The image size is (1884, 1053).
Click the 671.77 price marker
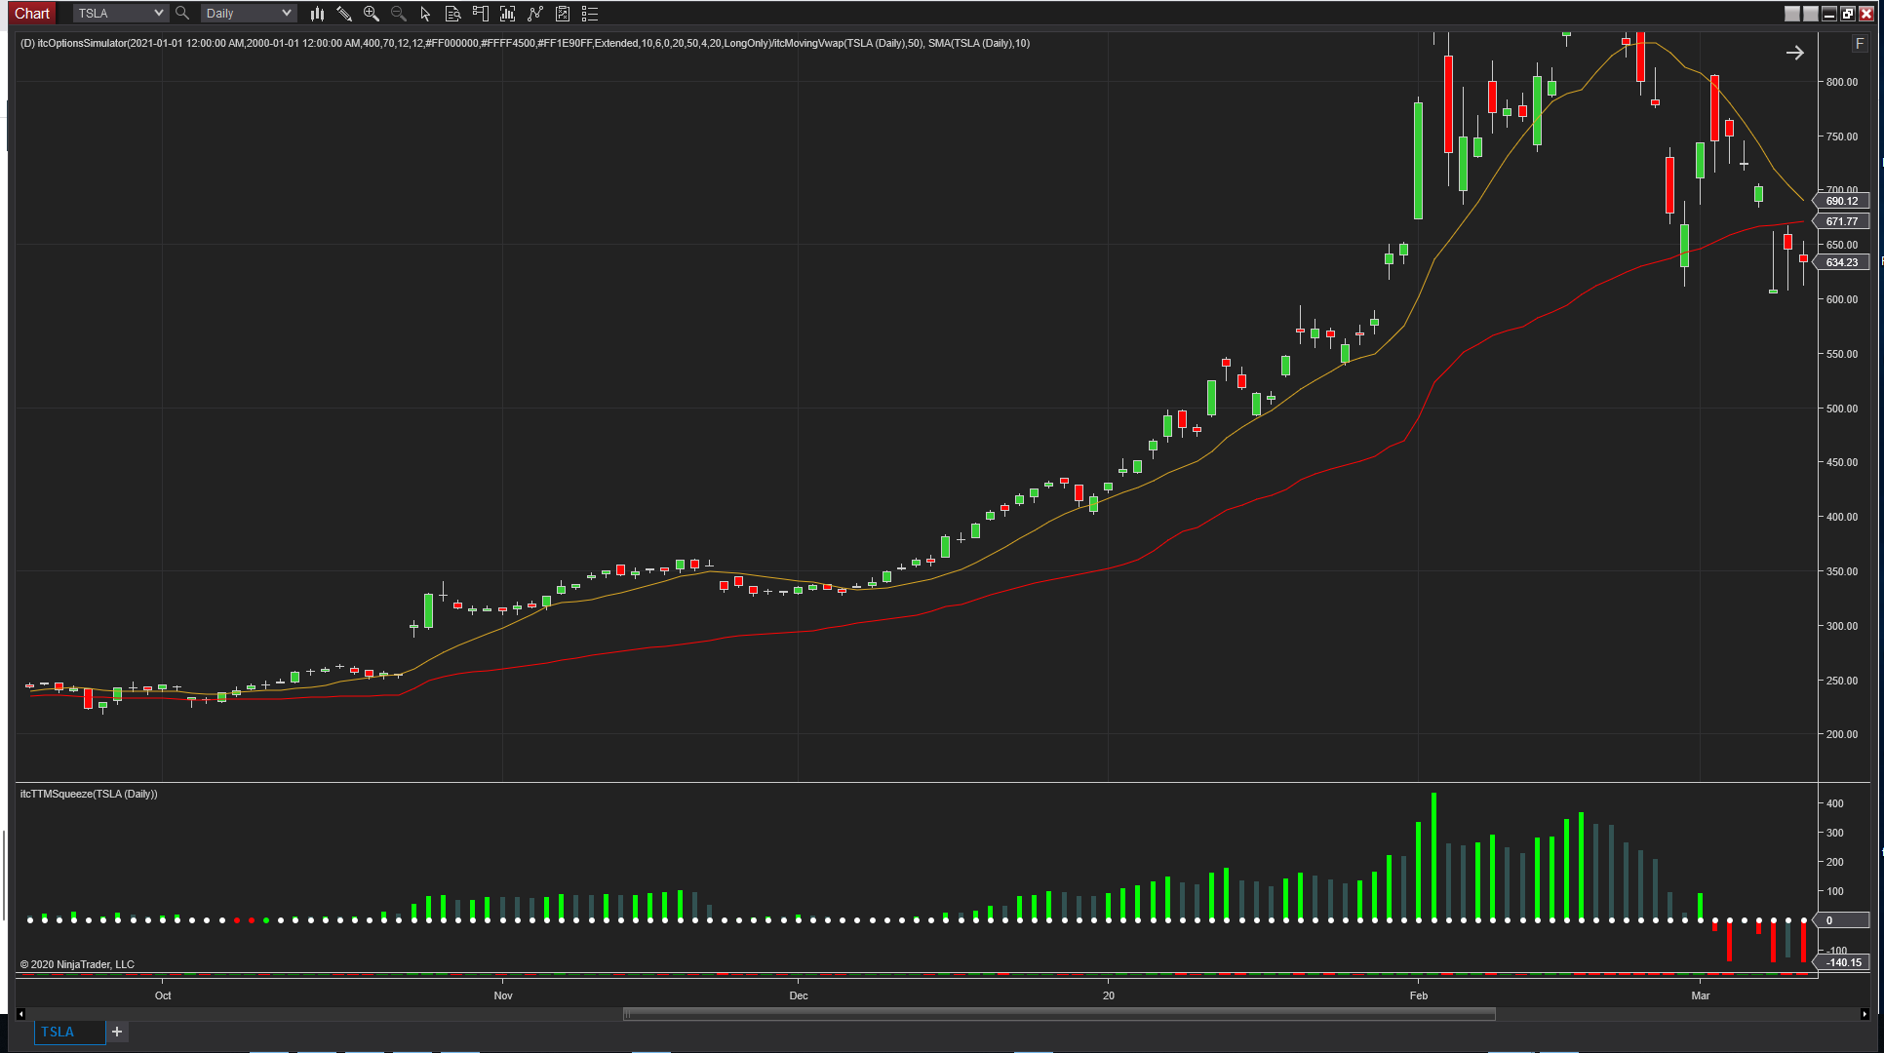coord(1842,221)
